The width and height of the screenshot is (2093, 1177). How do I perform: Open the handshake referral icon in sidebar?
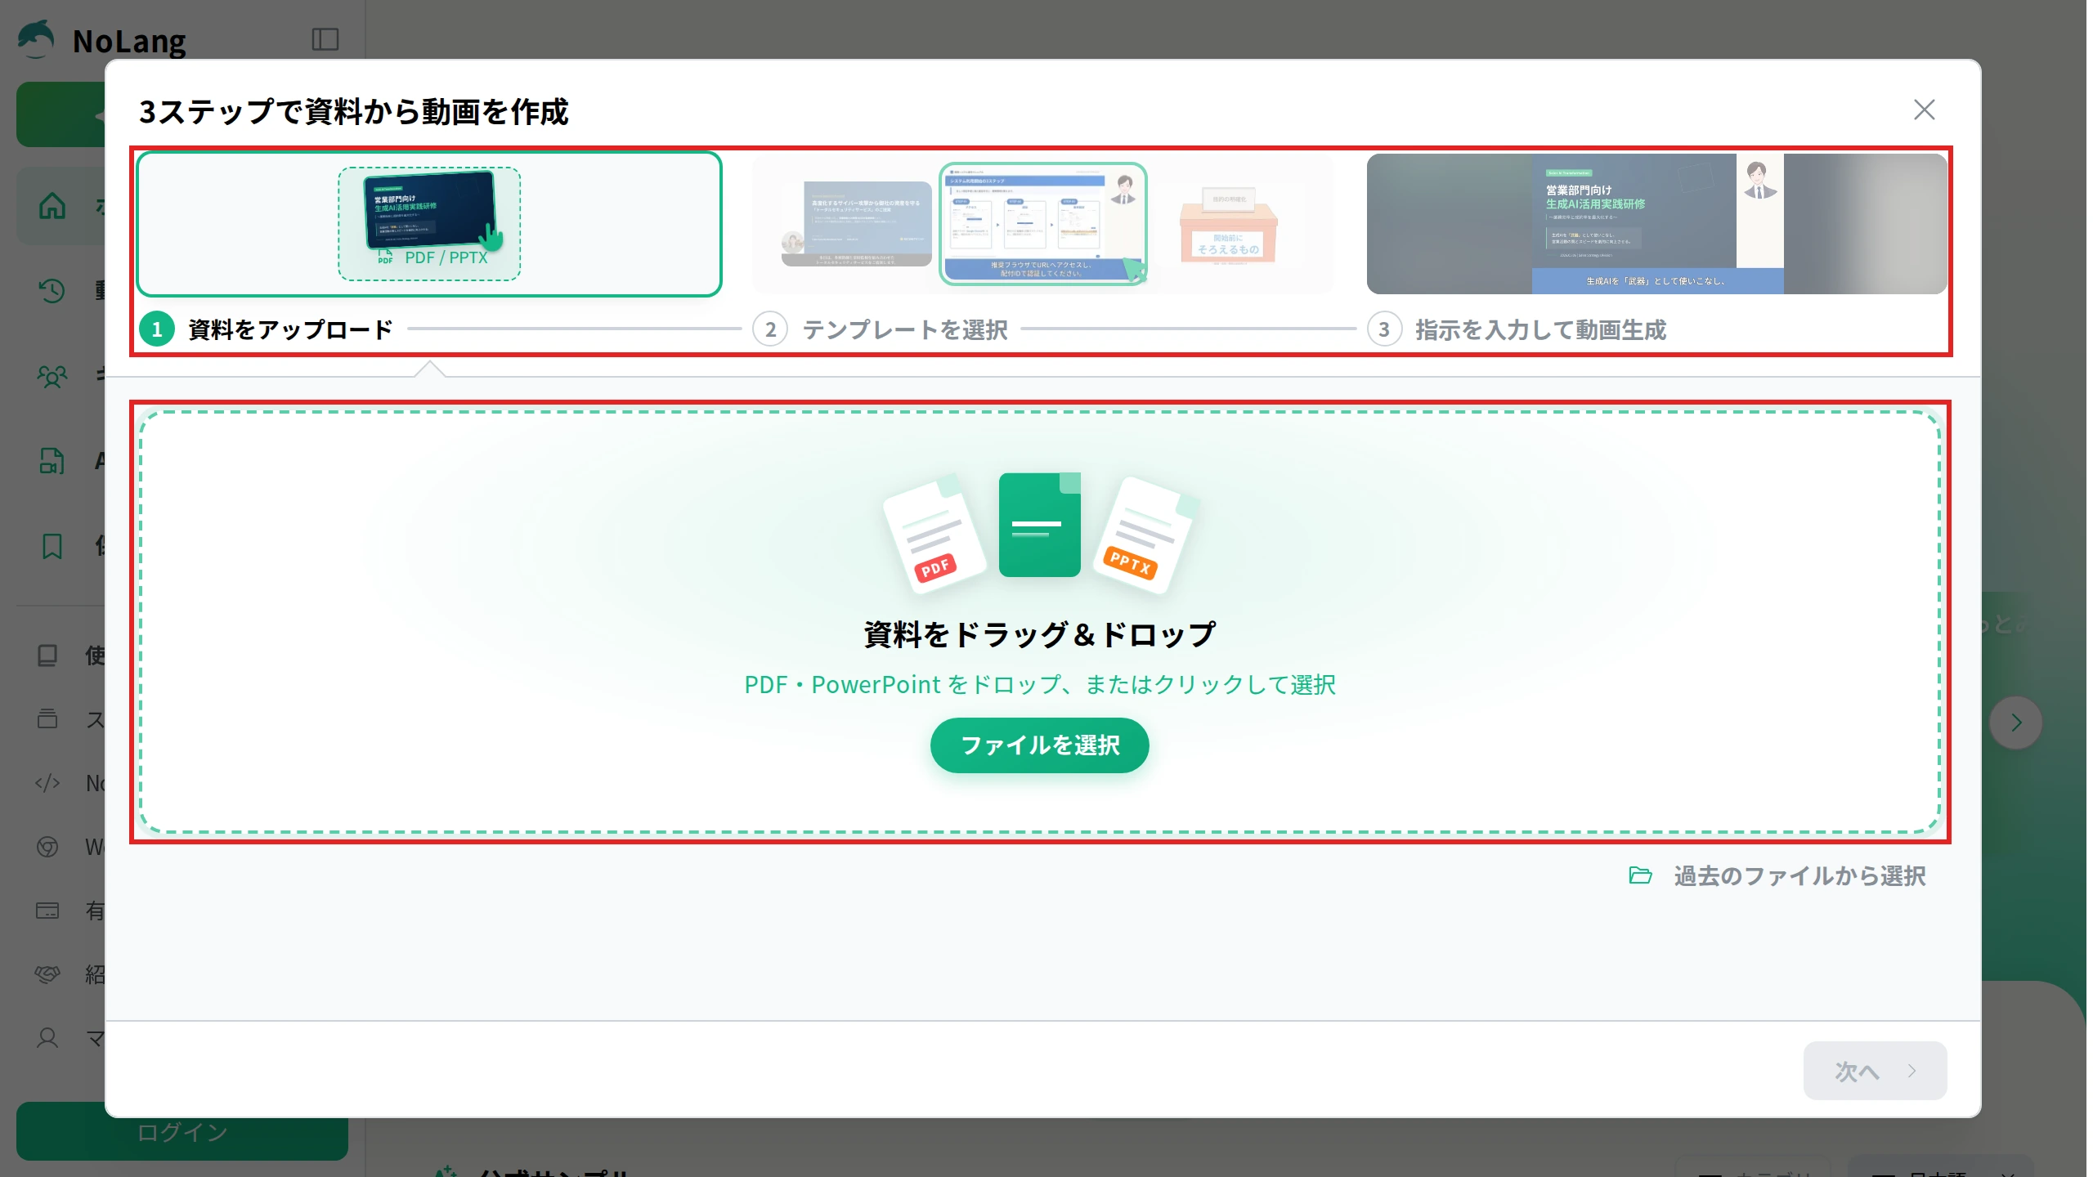click(x=47, y=973)
